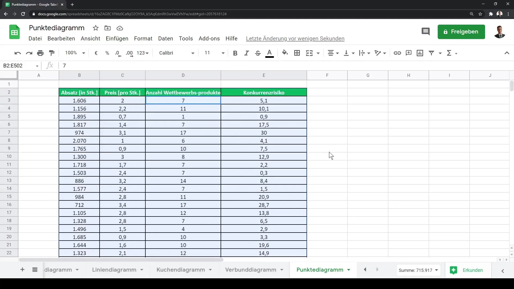Insert a chart
The width and height of the screenshot is (514, 289).
click(x=420, y=53)
